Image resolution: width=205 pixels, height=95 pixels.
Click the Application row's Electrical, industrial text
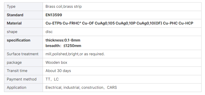[62, 87]
